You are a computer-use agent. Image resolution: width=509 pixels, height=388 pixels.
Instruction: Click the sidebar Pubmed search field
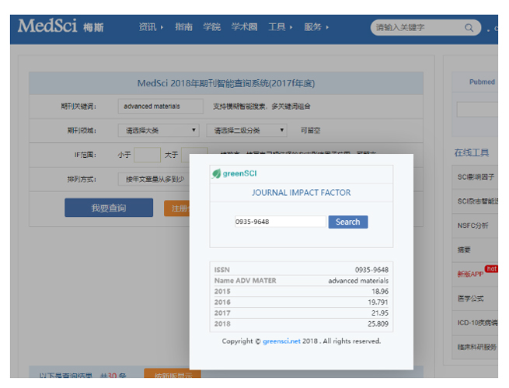(477, 110)
